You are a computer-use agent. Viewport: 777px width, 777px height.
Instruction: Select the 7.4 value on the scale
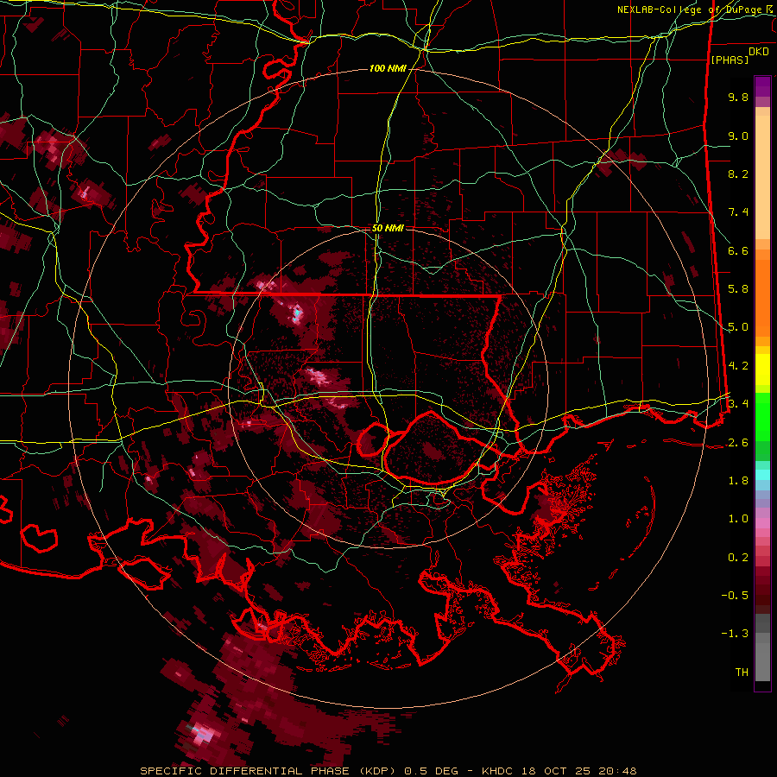click(x=738, y=212)
